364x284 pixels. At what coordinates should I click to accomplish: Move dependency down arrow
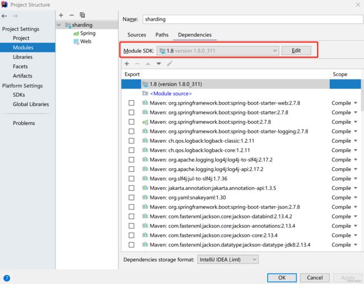click(159, 64)
